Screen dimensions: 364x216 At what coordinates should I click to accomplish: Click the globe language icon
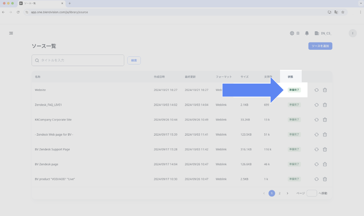(x=292, y=33)
